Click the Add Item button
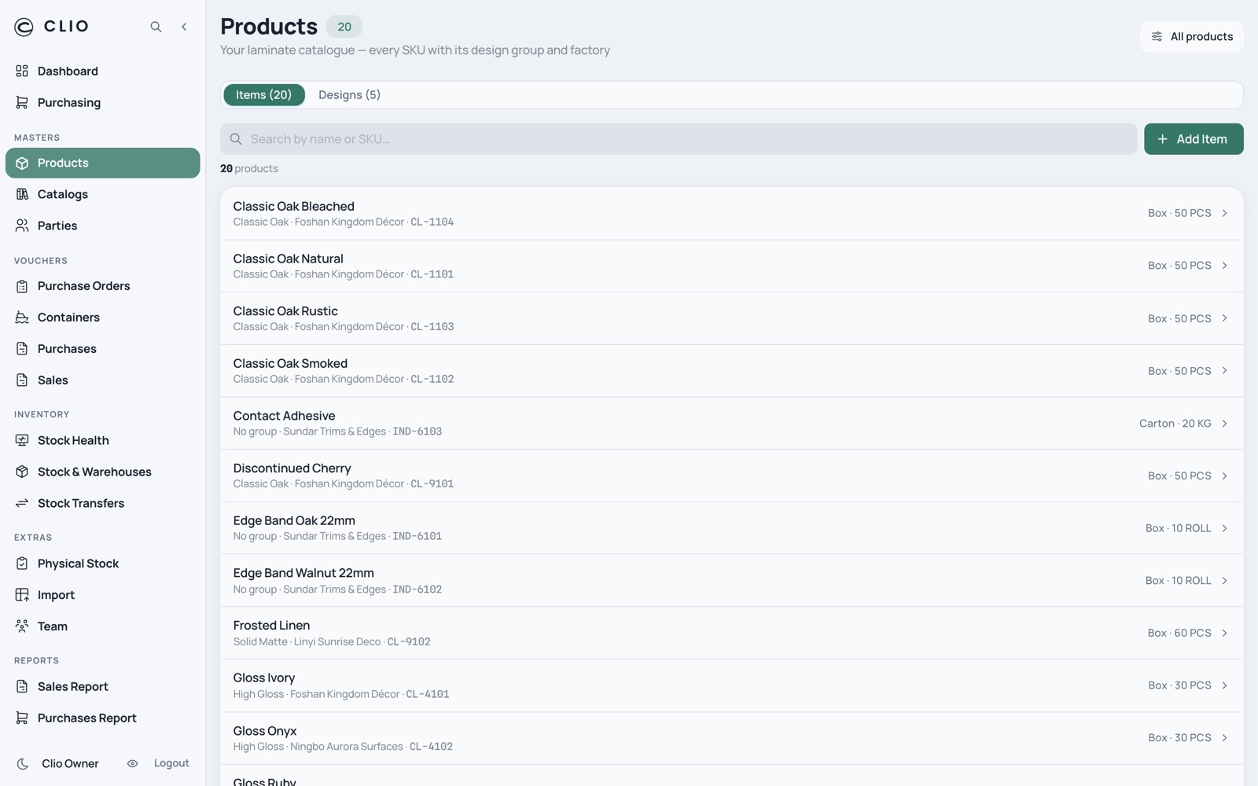 [x=1194, y=139]
